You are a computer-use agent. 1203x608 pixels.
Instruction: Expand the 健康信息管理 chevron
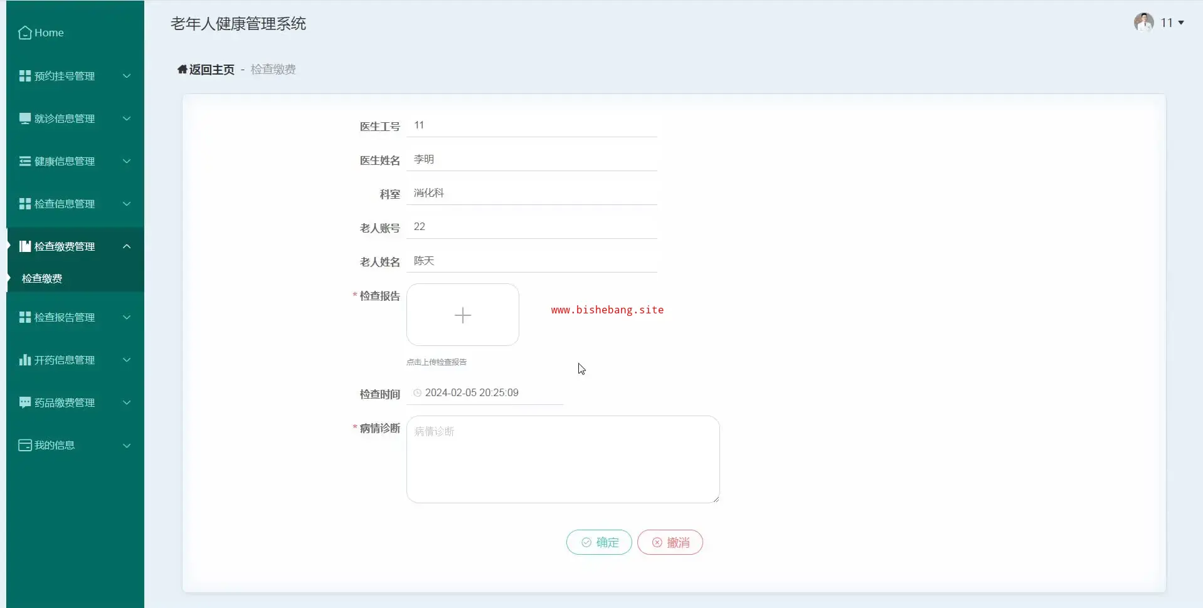click(127, 161)
